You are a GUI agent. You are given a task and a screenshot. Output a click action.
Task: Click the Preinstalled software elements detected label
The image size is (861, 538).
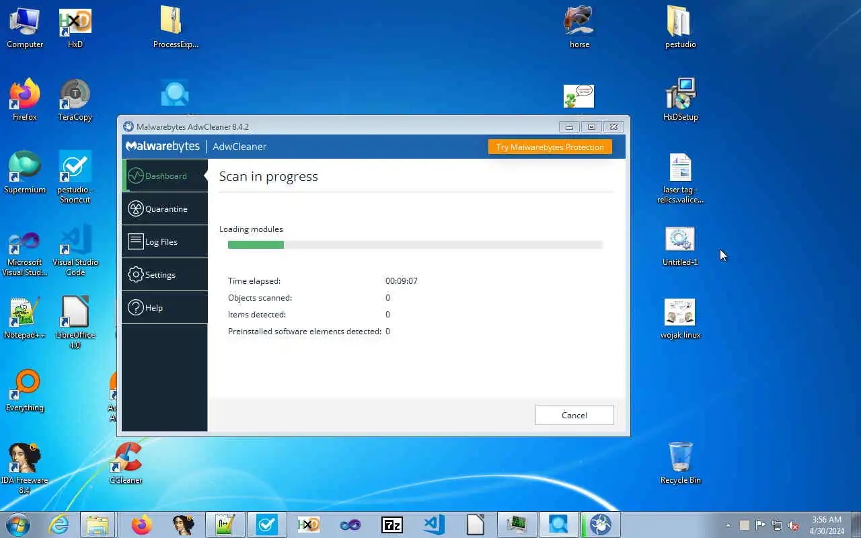[x=305, y=332]
